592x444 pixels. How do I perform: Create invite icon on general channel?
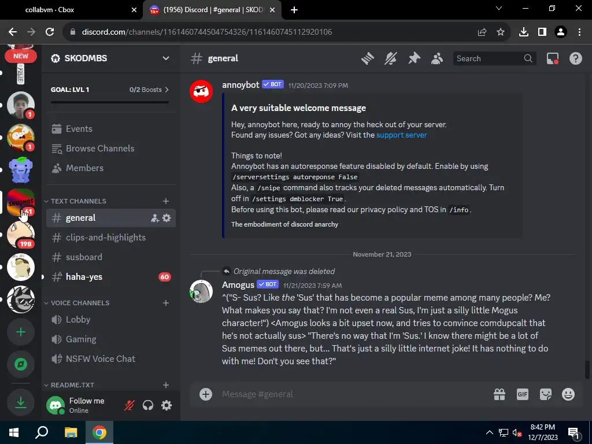point(155,218)
